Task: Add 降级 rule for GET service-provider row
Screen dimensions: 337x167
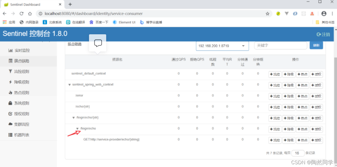Action: tap(289, 140)
